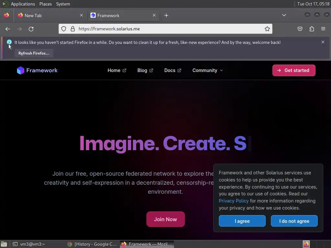
Task: Accept cookies with I agree
Action: point(242,221)
